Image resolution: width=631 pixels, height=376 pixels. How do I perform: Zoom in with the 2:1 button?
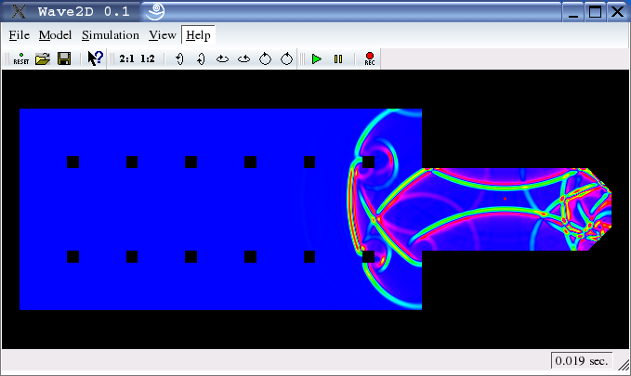pos(127,59)
